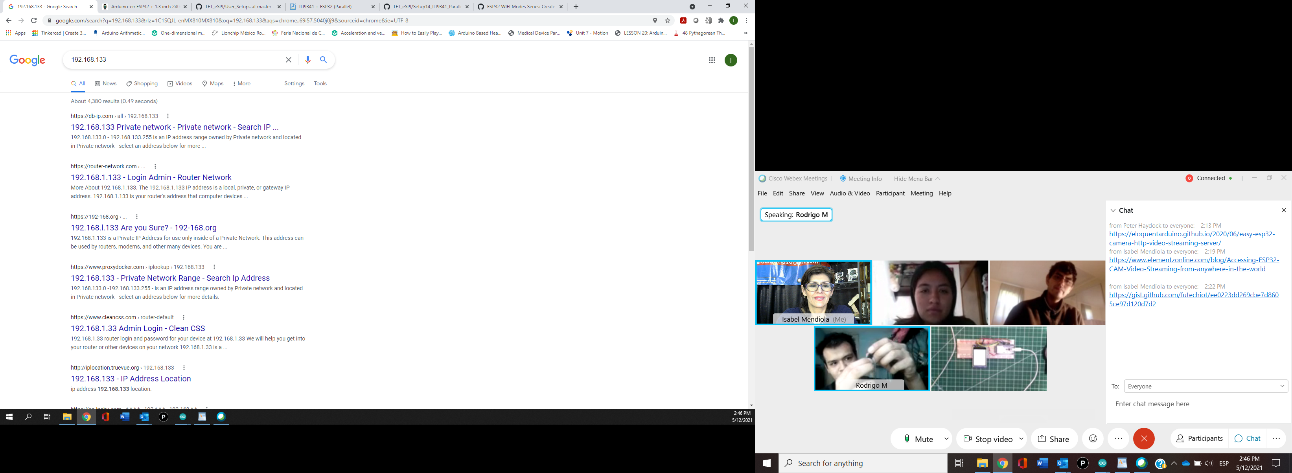This screenshot has height=473, width=1292.
Task: Toggle the Chat panel button
Action: tap(1247, 438)
